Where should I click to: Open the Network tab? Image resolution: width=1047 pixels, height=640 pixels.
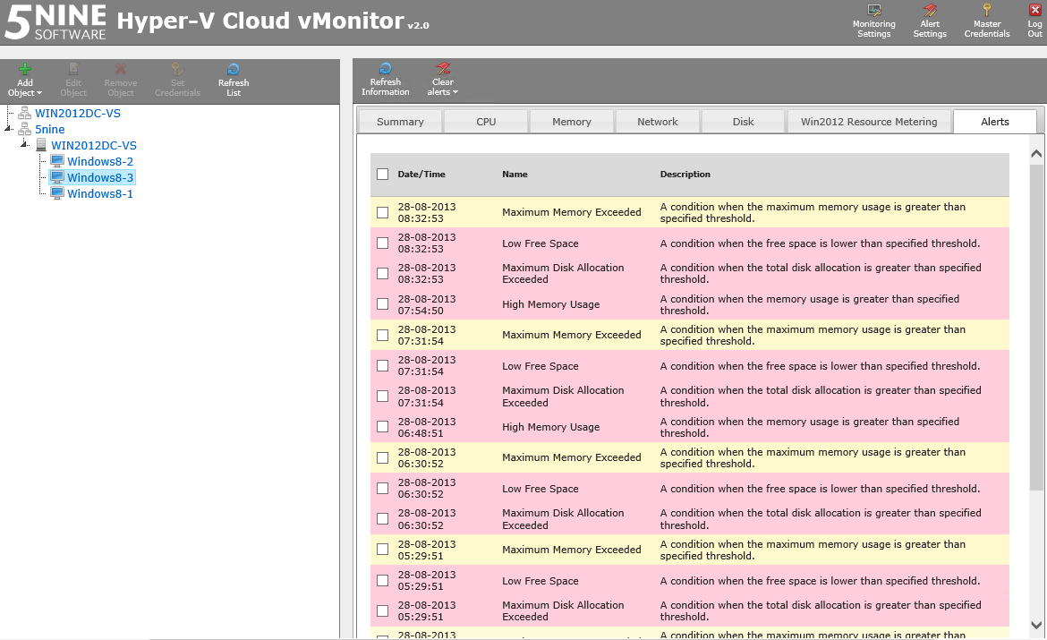(657, 122)
